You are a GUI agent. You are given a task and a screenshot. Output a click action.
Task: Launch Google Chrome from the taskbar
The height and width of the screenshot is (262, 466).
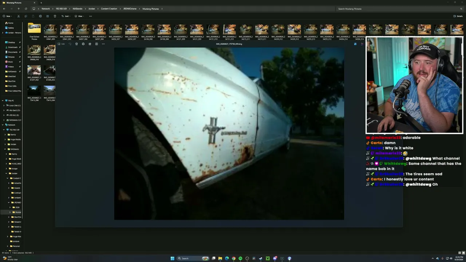click(233, 258)
